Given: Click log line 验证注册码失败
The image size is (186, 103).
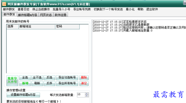Looking at the screenshot, I should tap(139, 28).
